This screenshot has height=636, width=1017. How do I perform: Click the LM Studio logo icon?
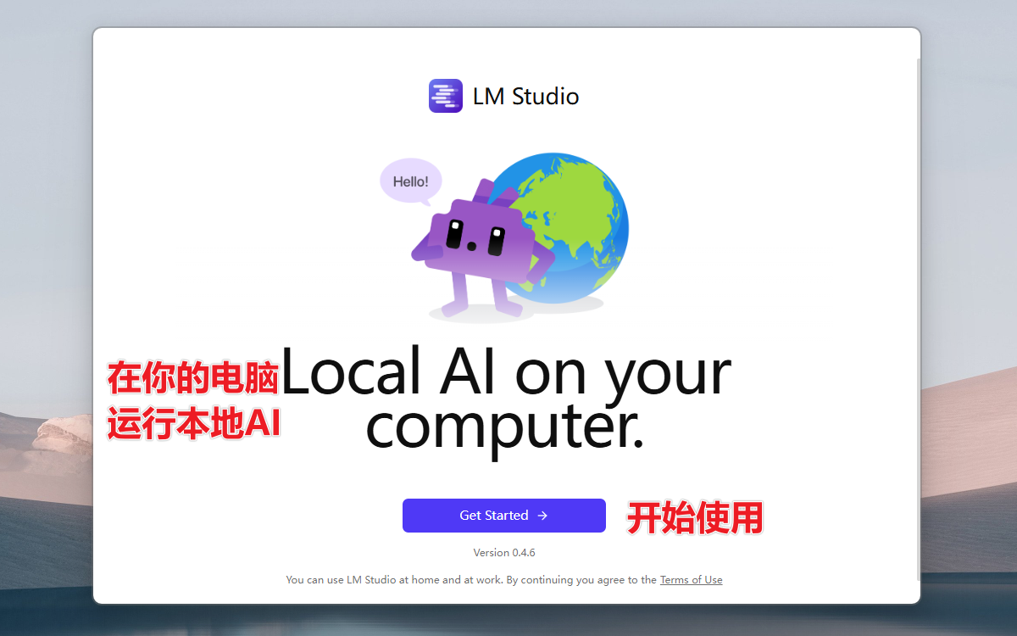point(445,96)
